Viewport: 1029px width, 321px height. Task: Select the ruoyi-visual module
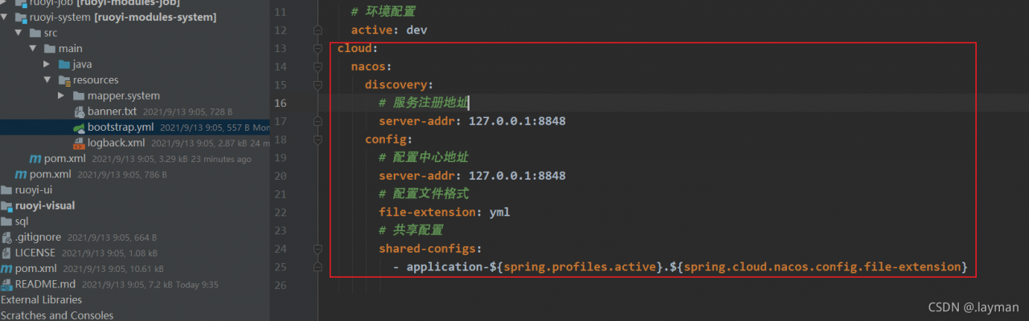click(45, 205)
